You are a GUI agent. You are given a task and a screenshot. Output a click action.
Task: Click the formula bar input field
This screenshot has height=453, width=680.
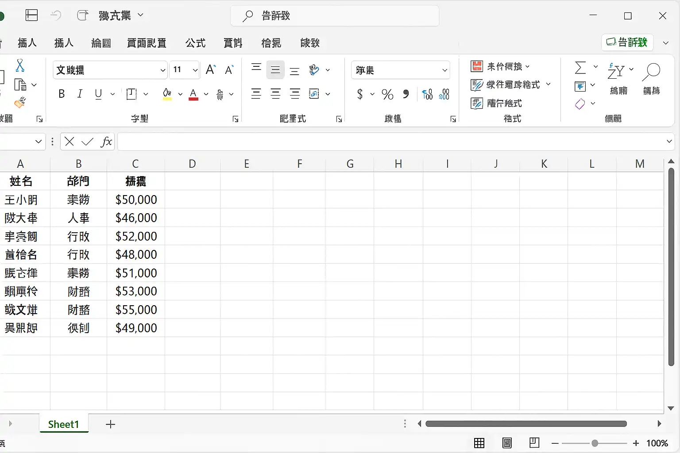(390, 142)
